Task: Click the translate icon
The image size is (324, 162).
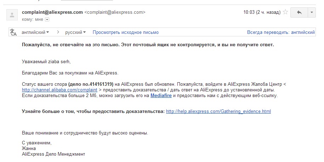Action: (x=13, y=32)
